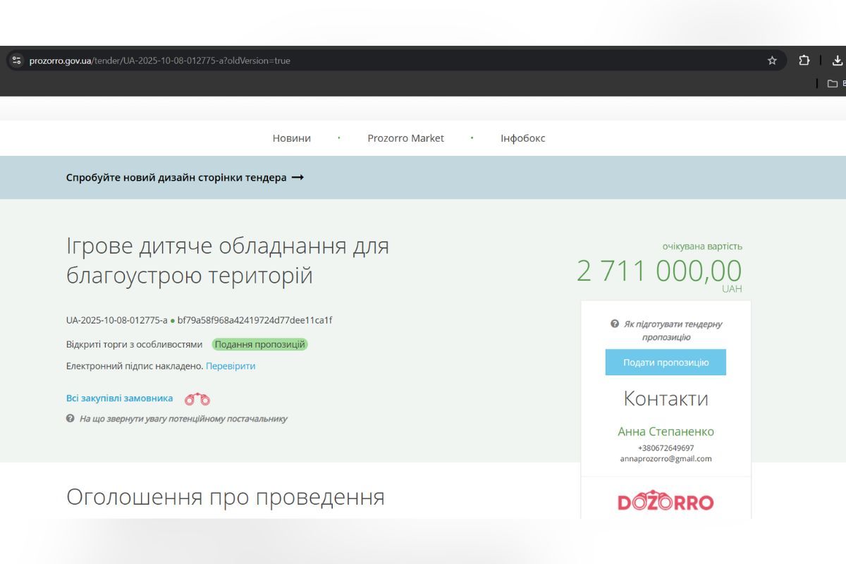846x564 pixels.
Task: Click the DOZORRO logo
Action: 666,502
